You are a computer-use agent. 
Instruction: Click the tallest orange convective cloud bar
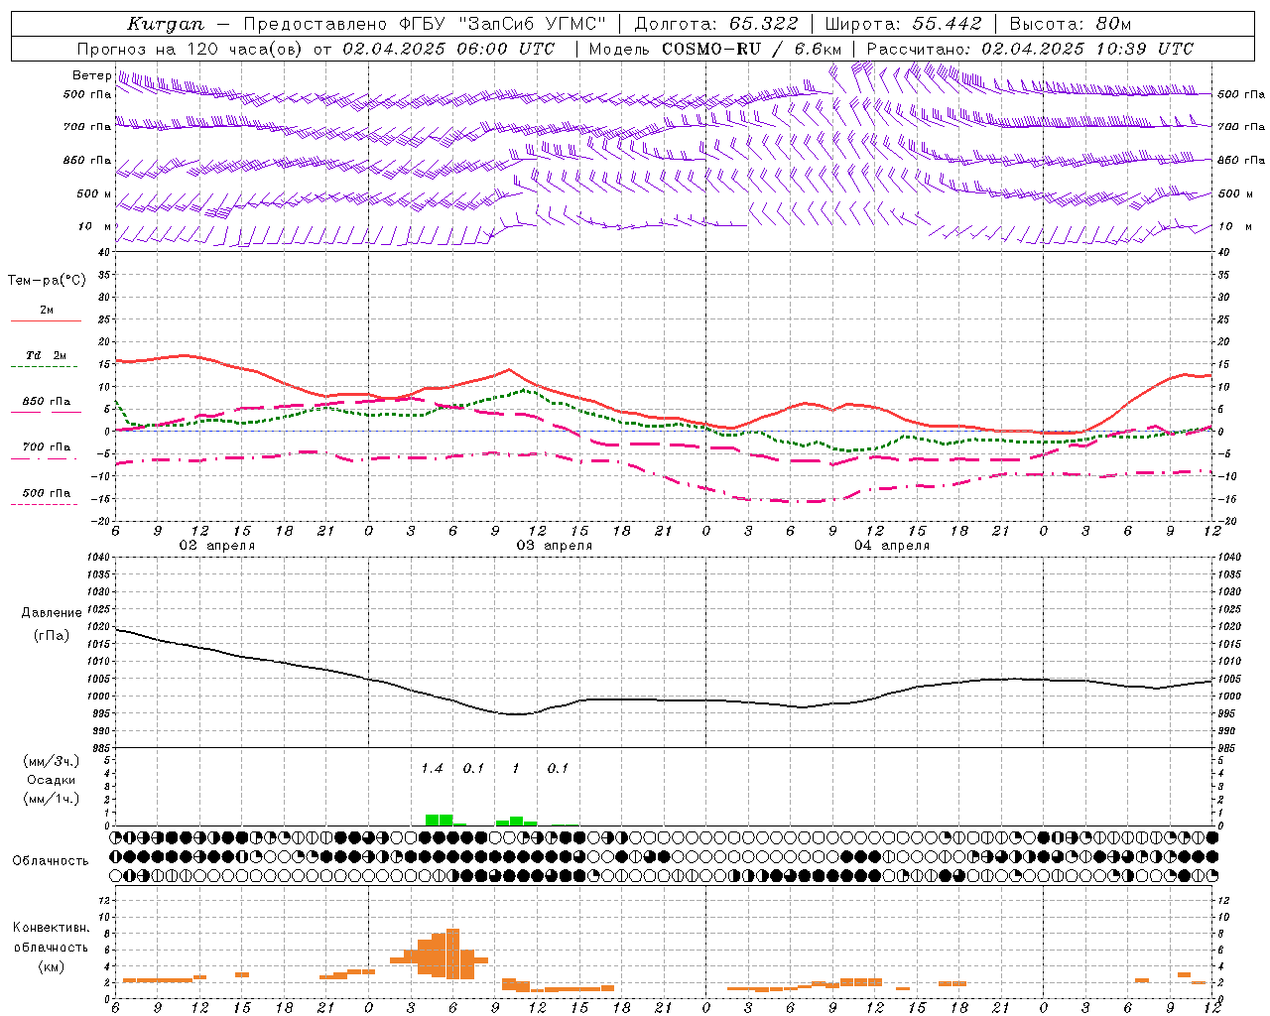click(453, 953)
